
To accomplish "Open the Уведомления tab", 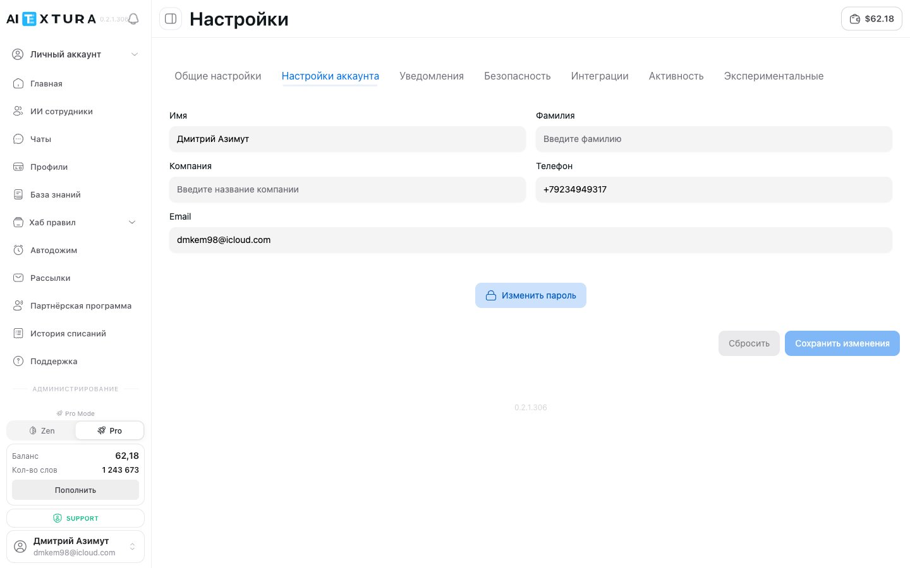I will 432,76.
